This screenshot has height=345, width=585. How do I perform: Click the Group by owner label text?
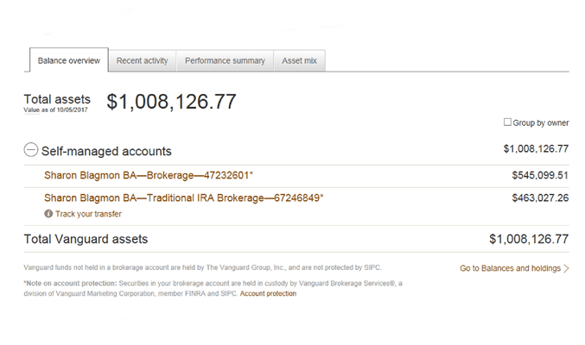click(x=541, y=122)
